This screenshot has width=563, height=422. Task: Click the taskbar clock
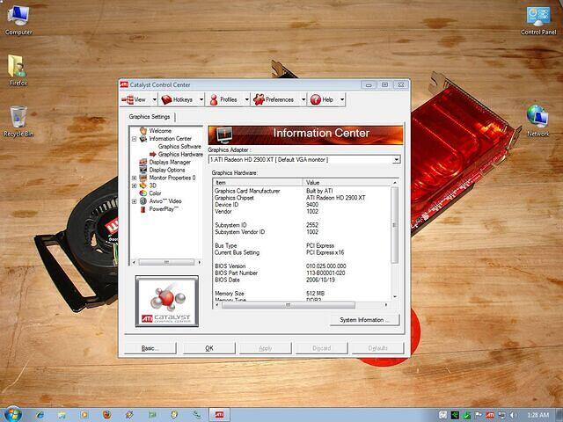(537, 415)
